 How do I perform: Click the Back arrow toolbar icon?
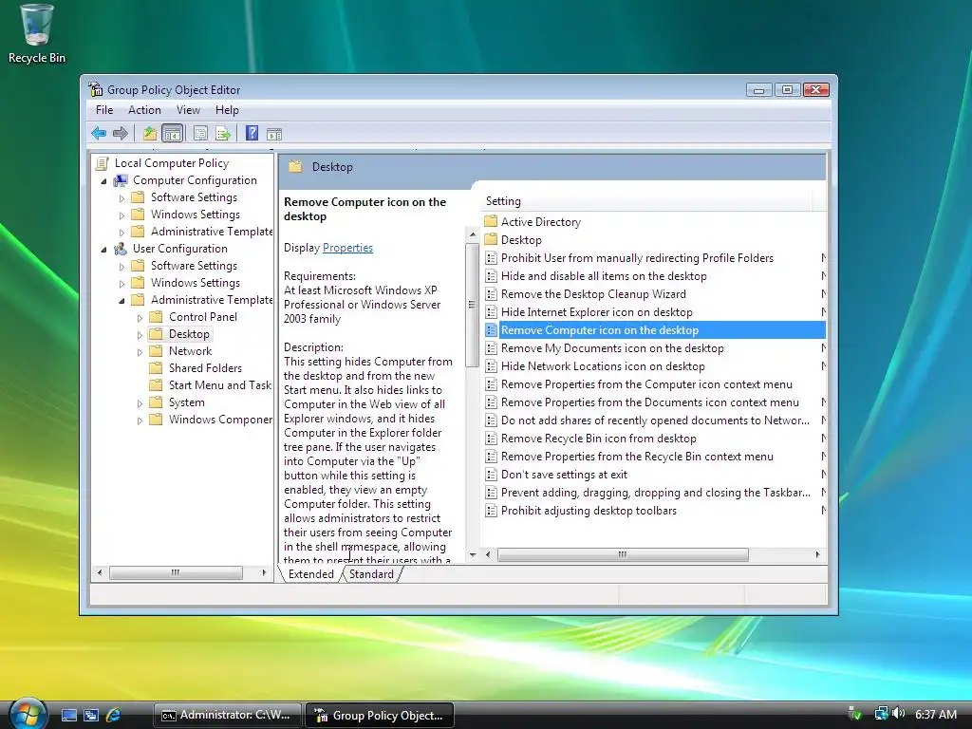pos(99,133)
